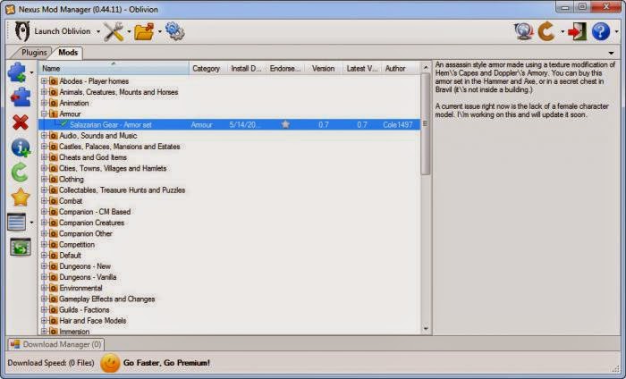The width and height of the screenshot is (626, 379).
Task: Click the globe tips icon
Action: point(523,31)
